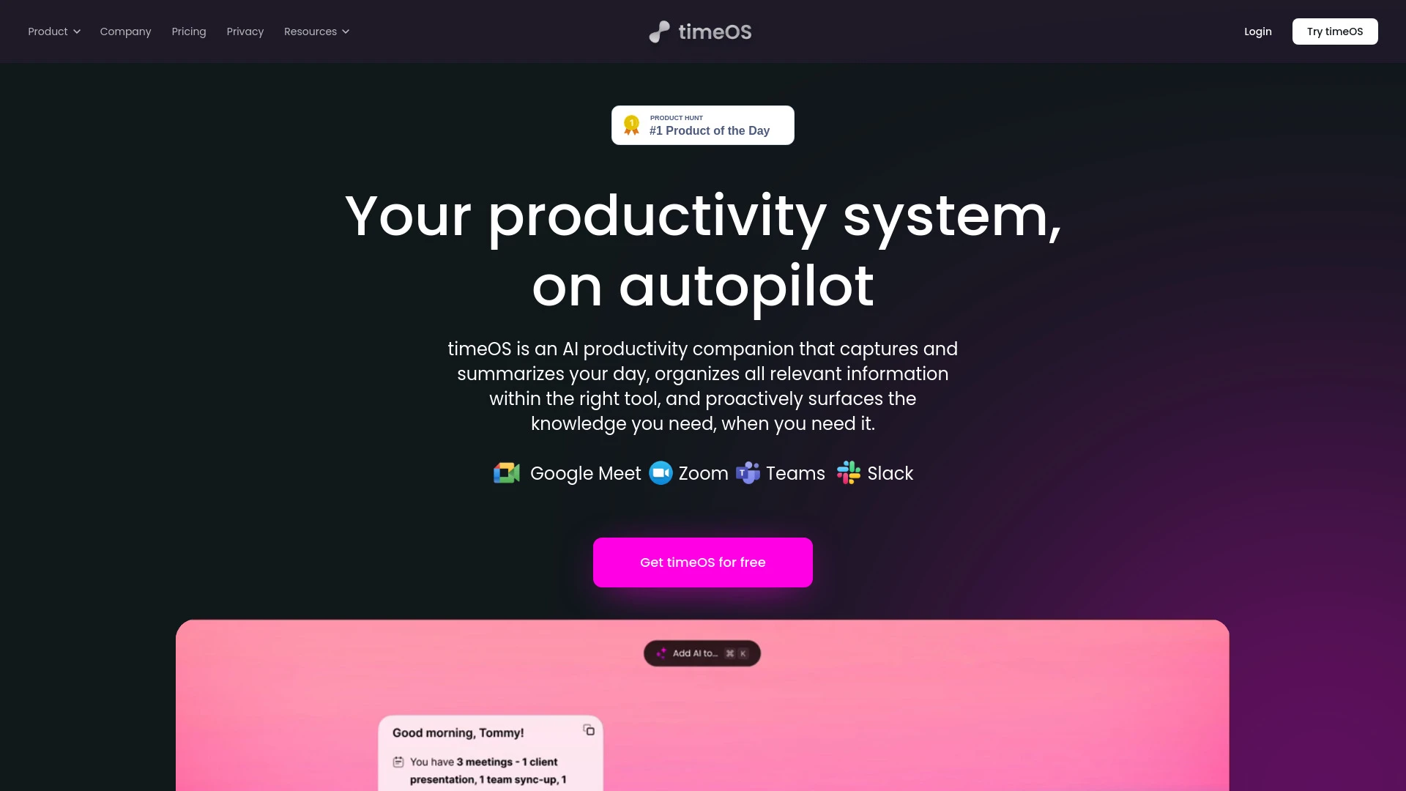Select the Pricing menu item

[188, 31]
